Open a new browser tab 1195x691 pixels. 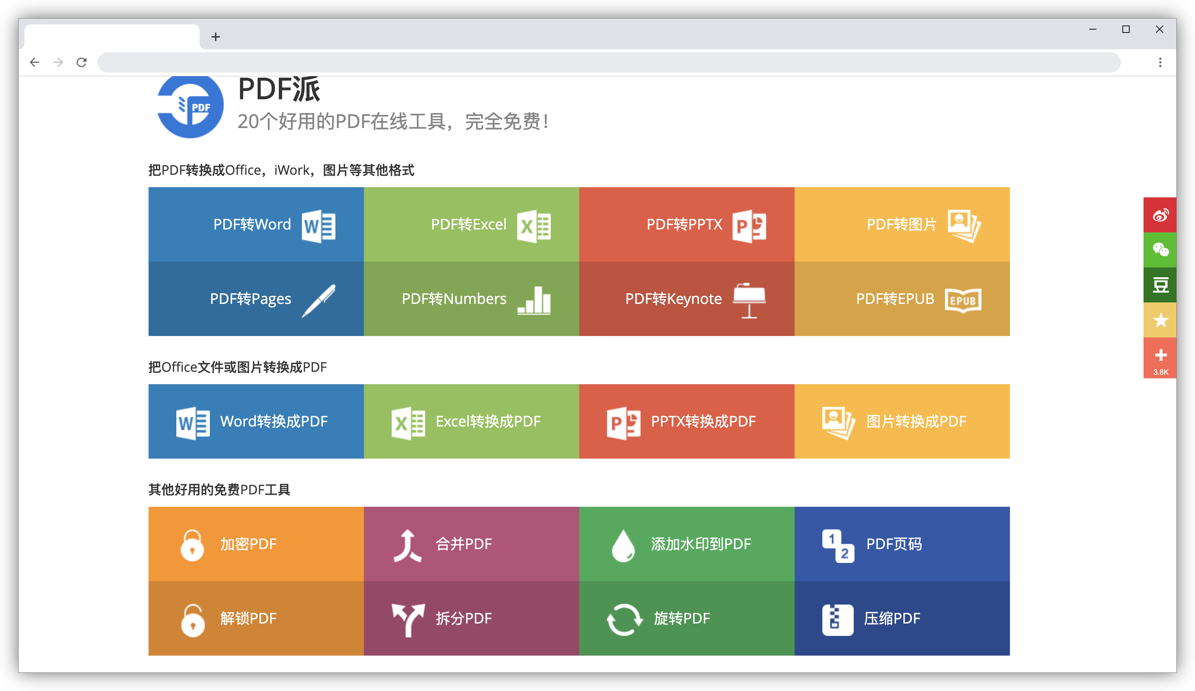[216, 37]
